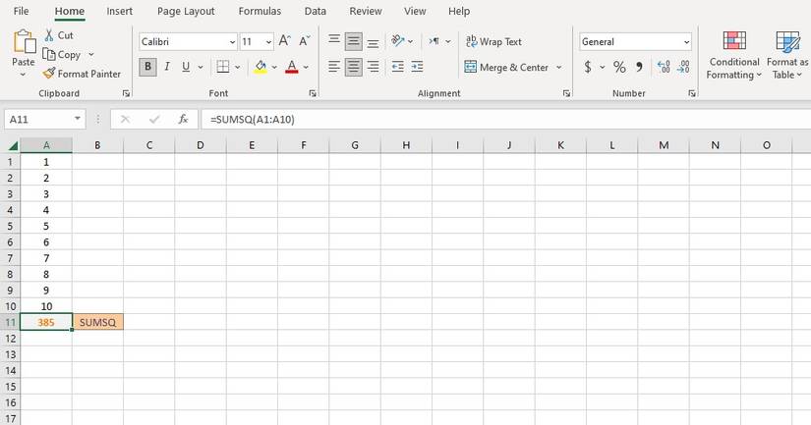
Task: Click the Comma Style icon
Action: [639, 67]
